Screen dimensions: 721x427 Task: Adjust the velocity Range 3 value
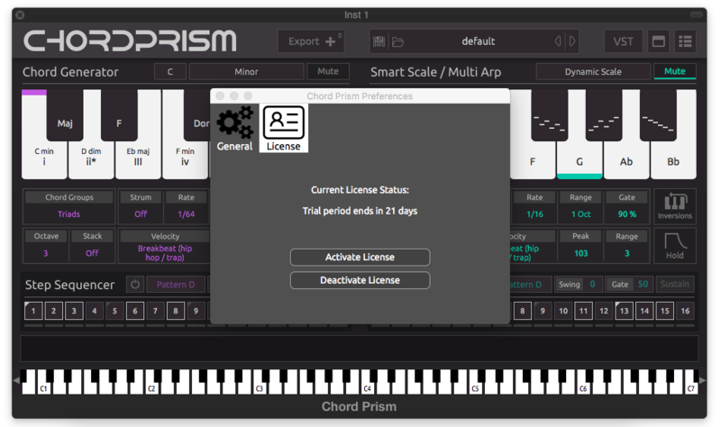[x=626, y=253]
